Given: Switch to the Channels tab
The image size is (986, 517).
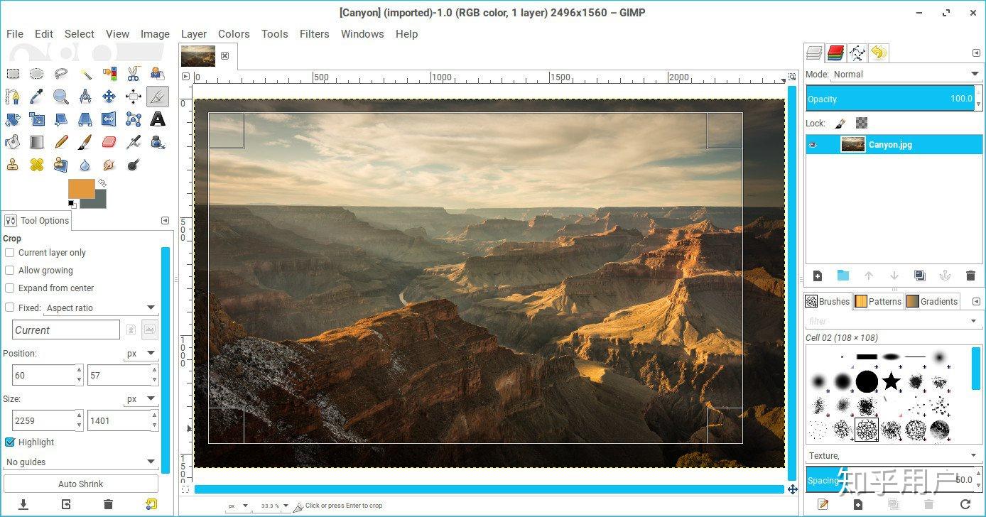Looking at the screenshot, I should pos(835,52).
